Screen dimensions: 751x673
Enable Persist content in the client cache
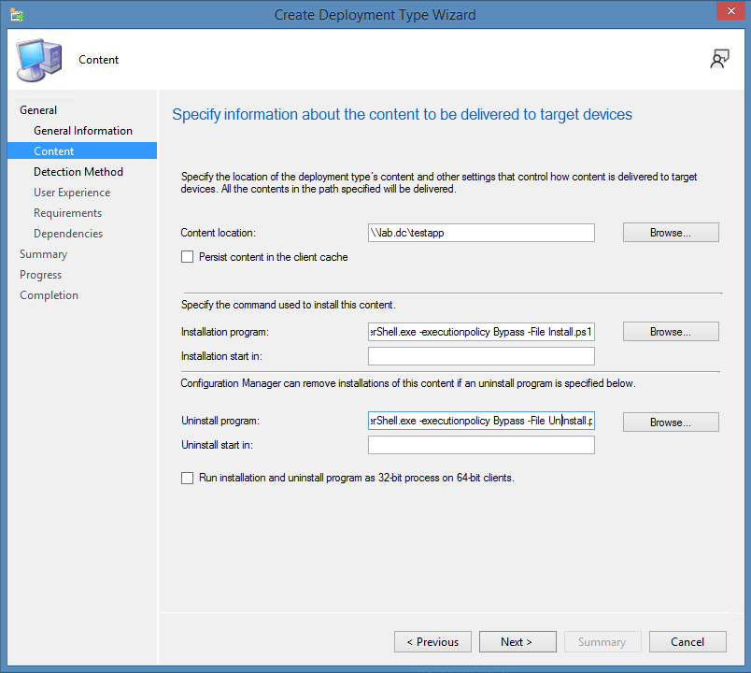tap(187, 254)
